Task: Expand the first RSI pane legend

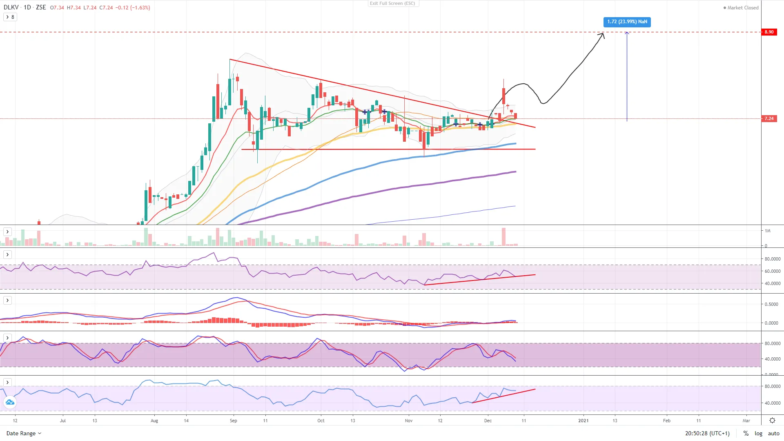Action: pyautogui.click(x=7, y=254)
